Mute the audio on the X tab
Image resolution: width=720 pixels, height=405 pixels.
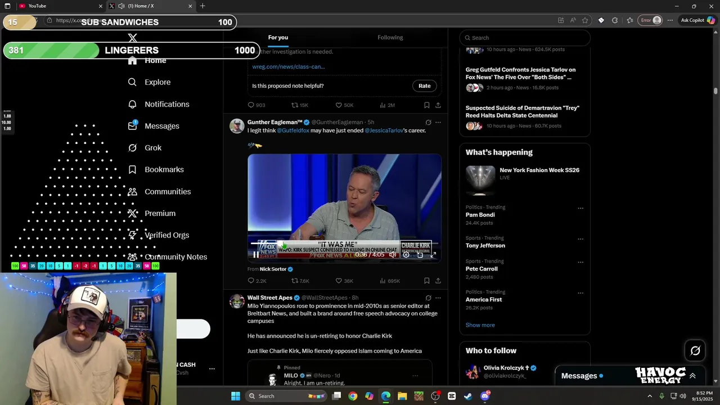pyautogui.click(x=121, y=6)
